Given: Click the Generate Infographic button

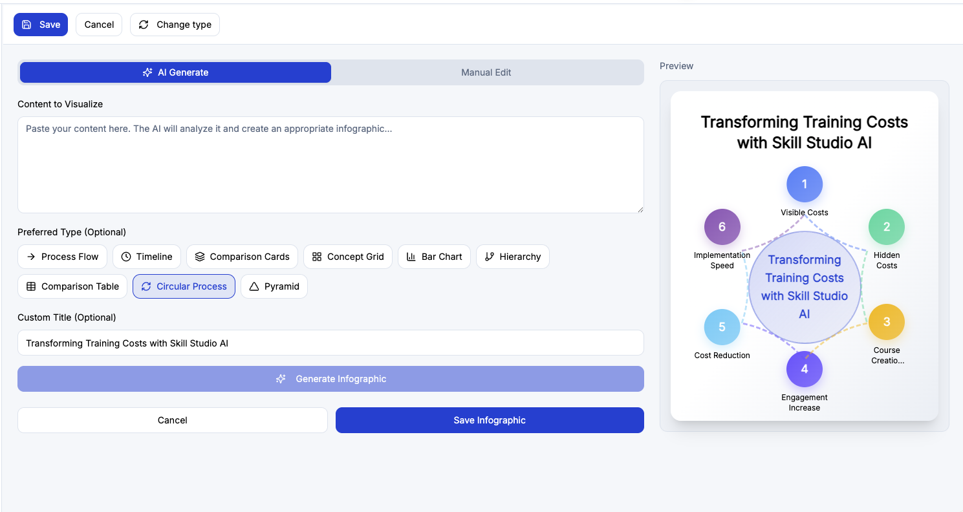Looking at the screenshot, I should point(330,379).
